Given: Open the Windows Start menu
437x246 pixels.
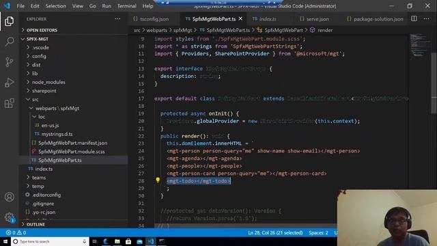Looking at the screenshot, I should [x=5, y=241].
